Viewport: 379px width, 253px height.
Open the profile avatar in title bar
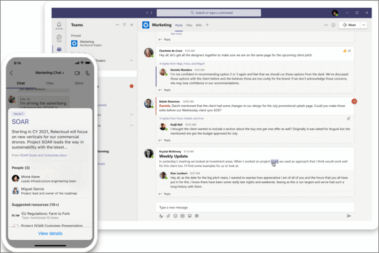tap(335, 13)
